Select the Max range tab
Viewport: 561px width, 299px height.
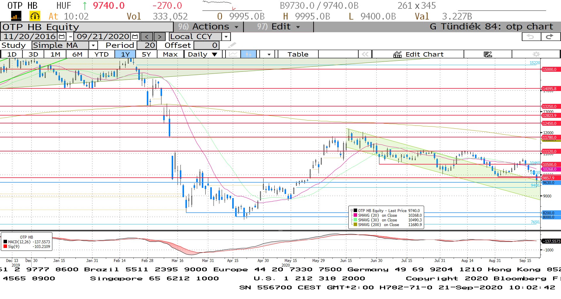[170, 54]
